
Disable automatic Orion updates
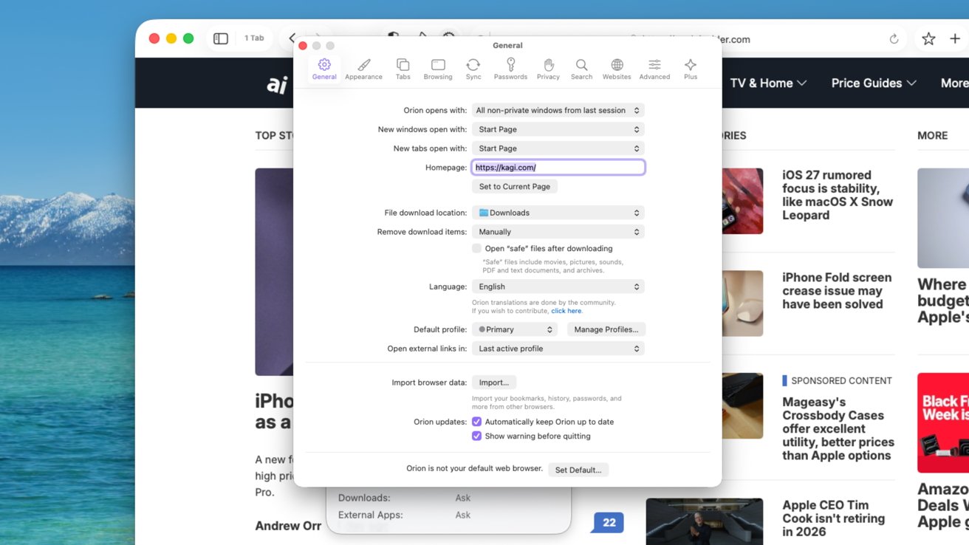pyautogui.click(x=476, y=422)
